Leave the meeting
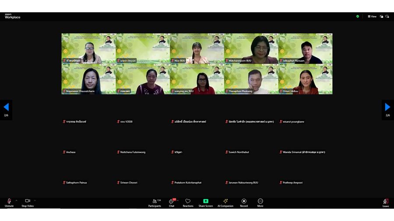Viewport: 394px width, 221px height. [386, 202]
